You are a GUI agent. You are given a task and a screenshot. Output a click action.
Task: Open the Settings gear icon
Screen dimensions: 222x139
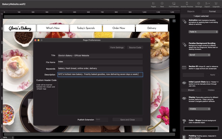pos(198,3)
